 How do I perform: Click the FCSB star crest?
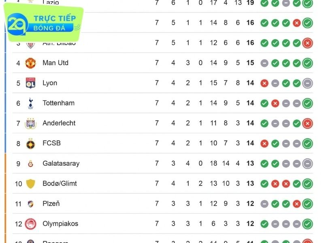tap(30, 143)
